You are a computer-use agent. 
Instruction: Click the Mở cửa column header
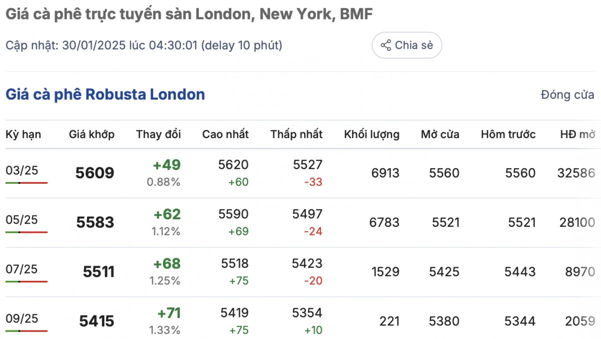[440, 134]
